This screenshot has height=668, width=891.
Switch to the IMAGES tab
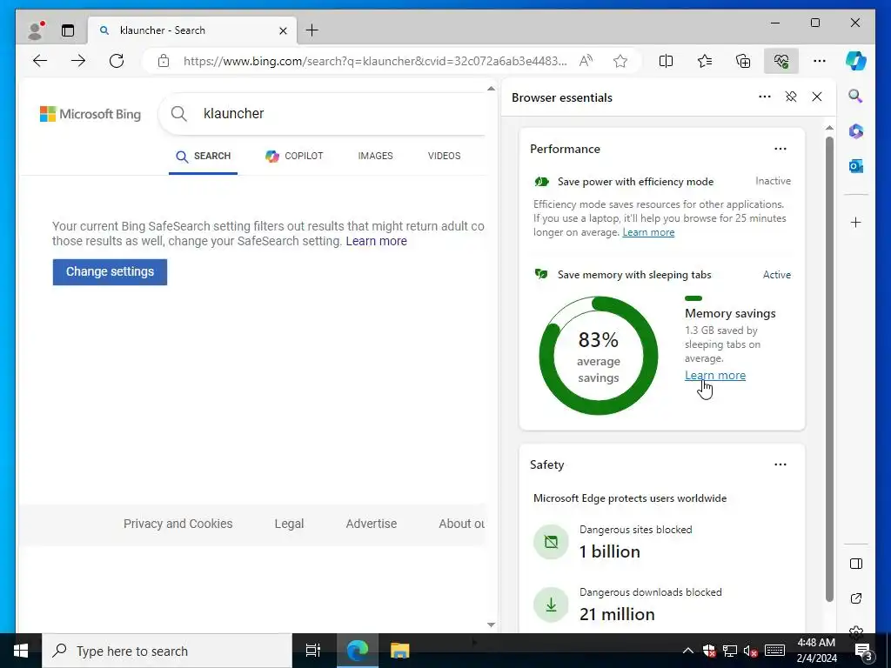(375, 157)
